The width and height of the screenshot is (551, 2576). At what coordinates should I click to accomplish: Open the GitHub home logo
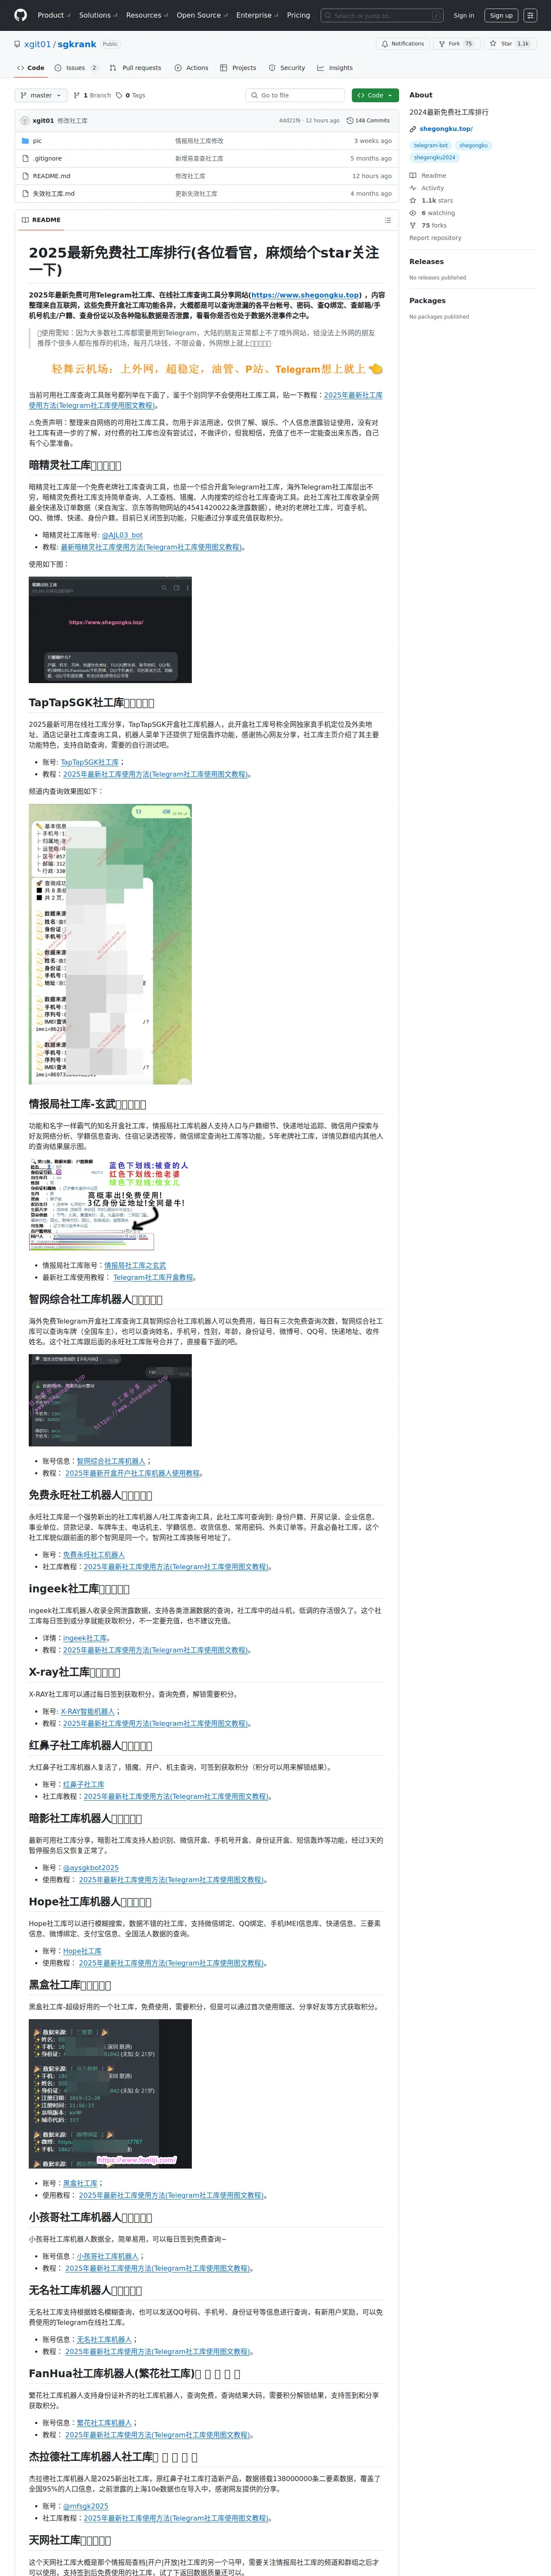point(20,15)
